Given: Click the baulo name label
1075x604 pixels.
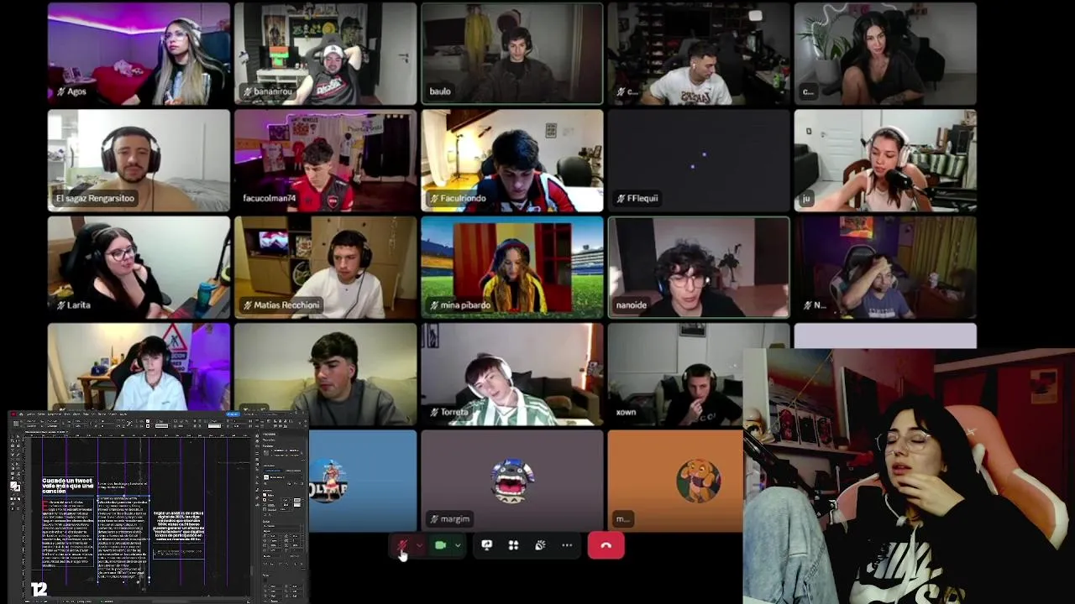Looking at the screenshot, I should [440, 91].
